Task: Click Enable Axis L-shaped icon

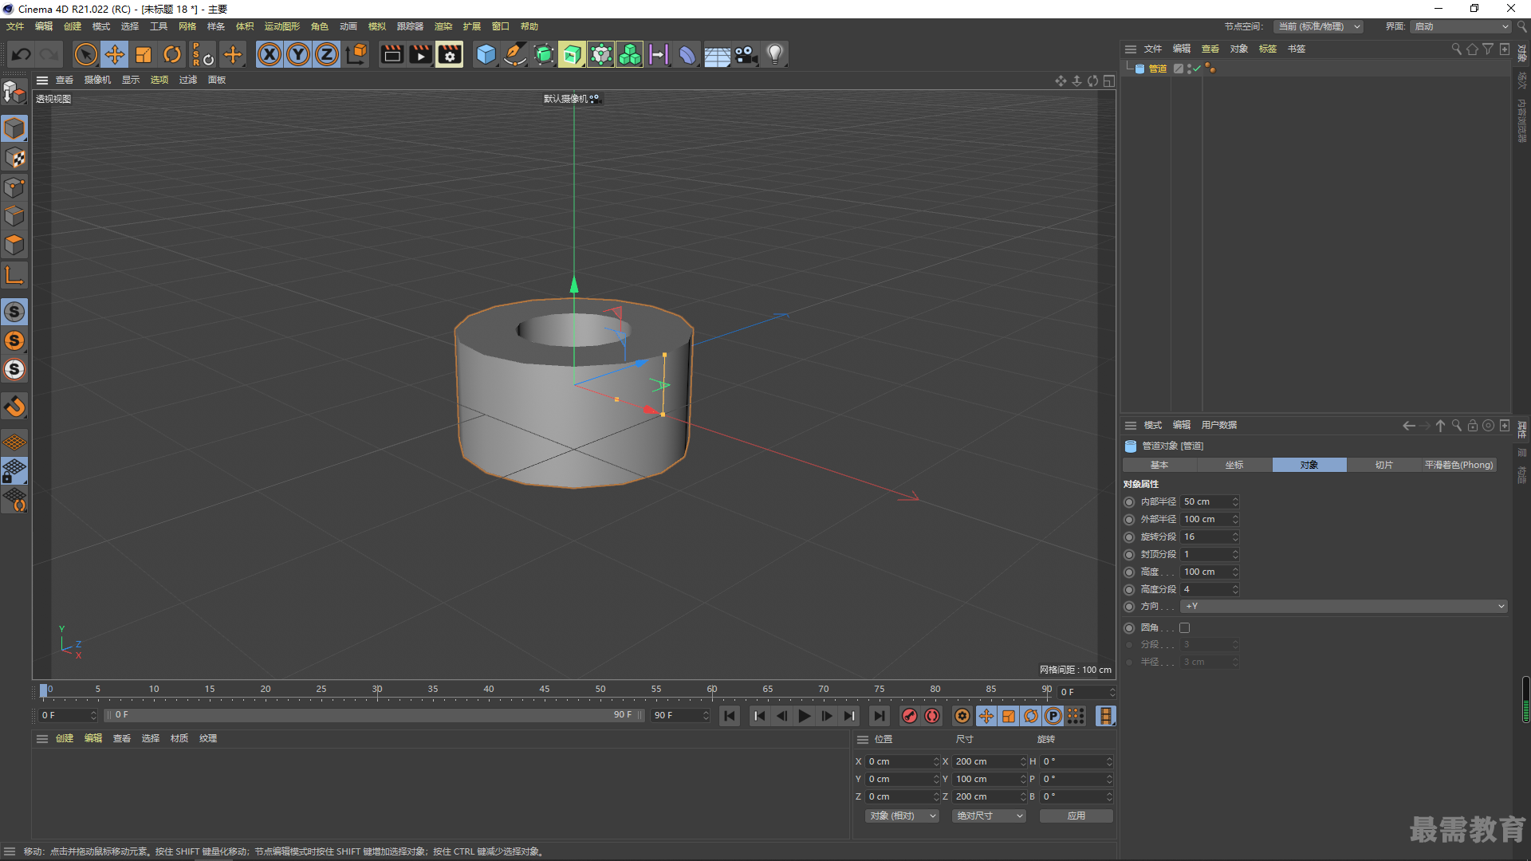Action: (14, 276)
